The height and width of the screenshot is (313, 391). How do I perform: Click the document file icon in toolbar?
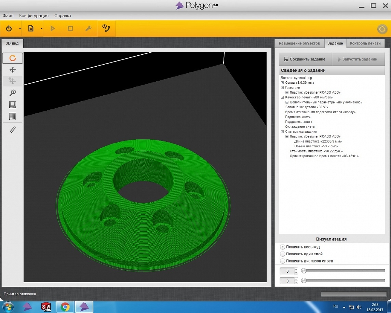[x=31, y=29]
